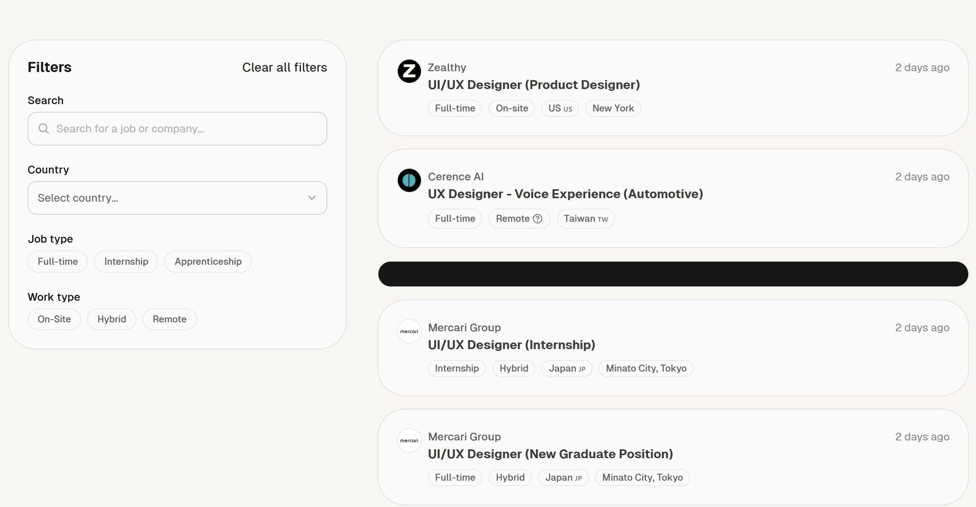Toggle the Full-time job type filter

click(x=57, y=262)
